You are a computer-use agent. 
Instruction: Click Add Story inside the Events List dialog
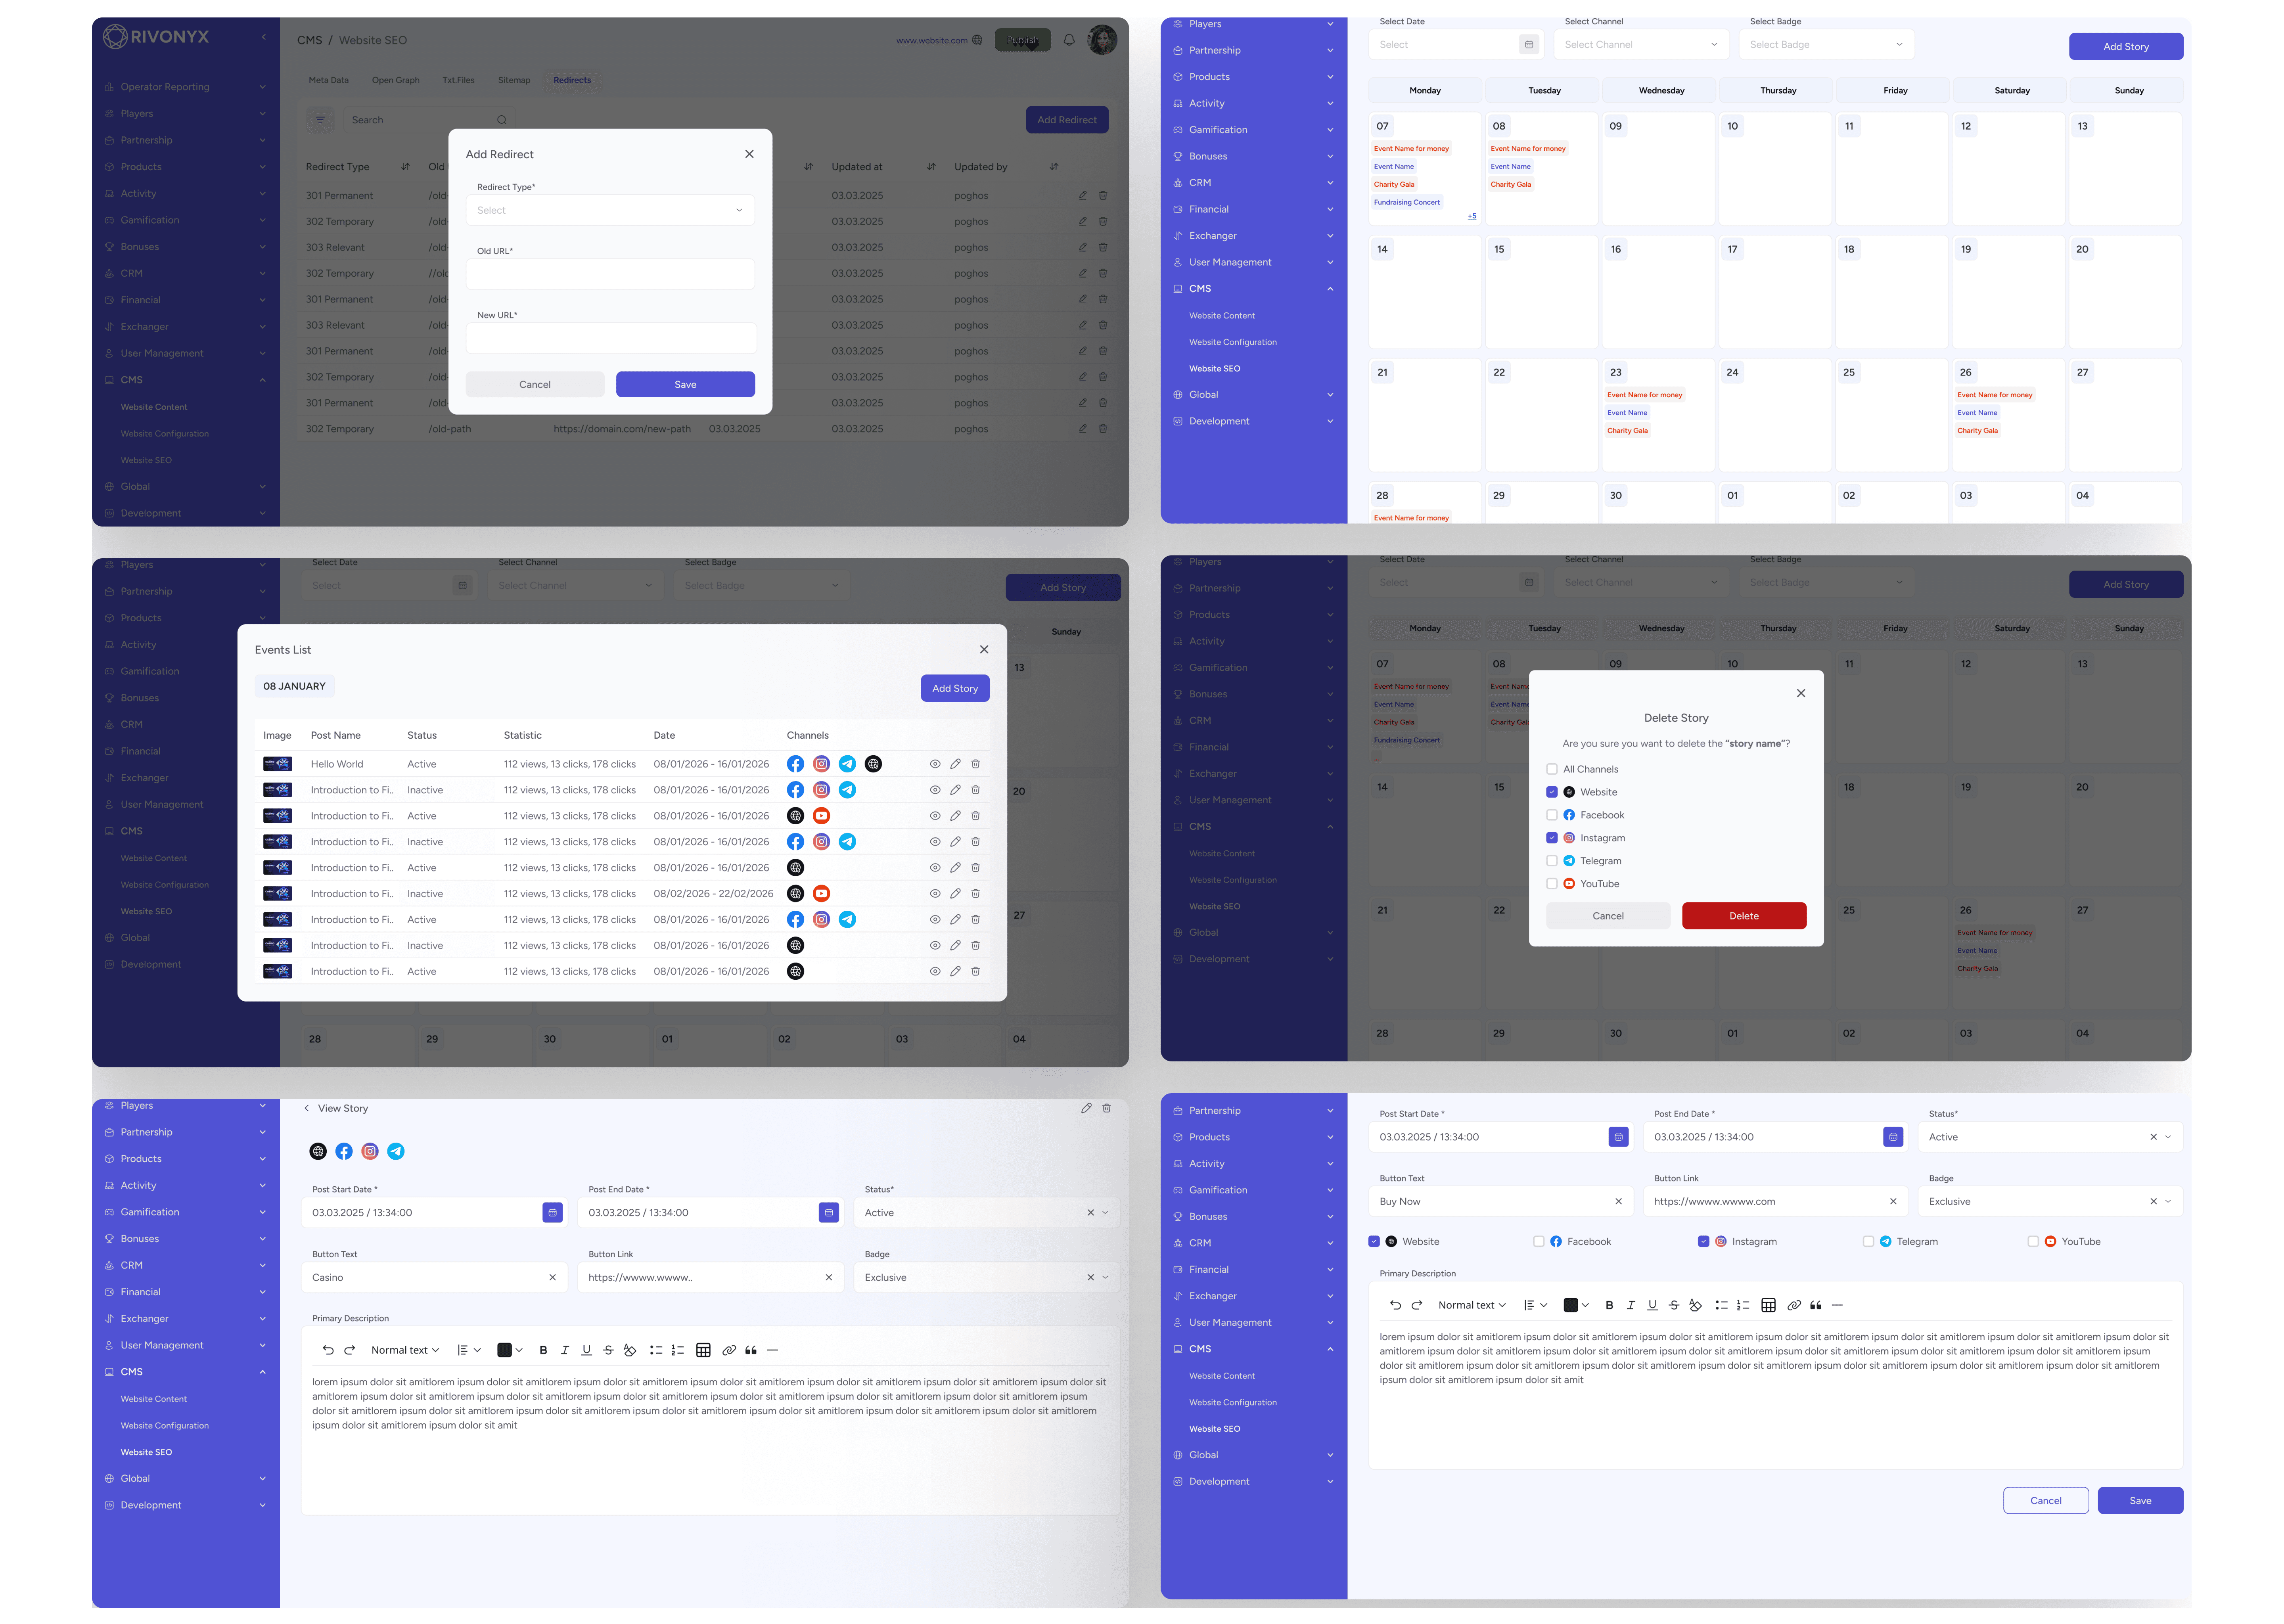[x=954, y=688]
